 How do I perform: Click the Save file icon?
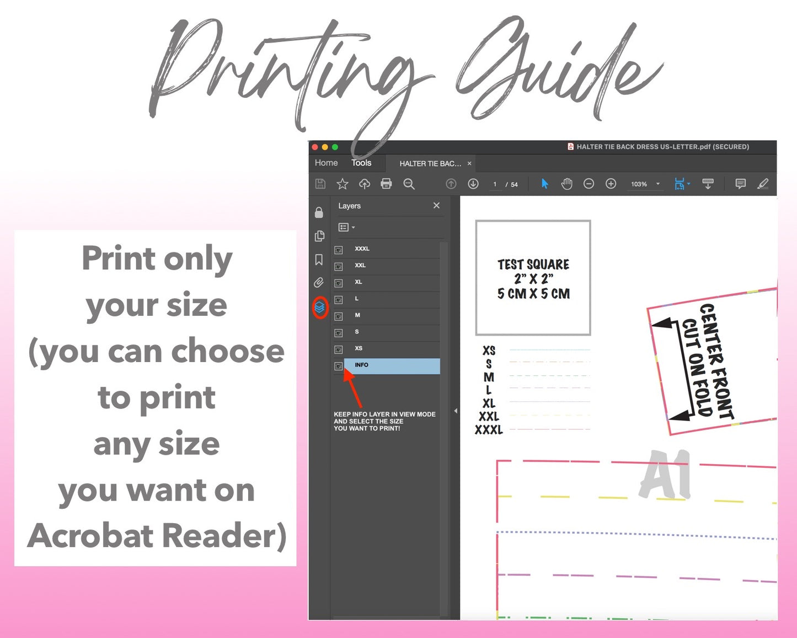(x=320, y=184)
